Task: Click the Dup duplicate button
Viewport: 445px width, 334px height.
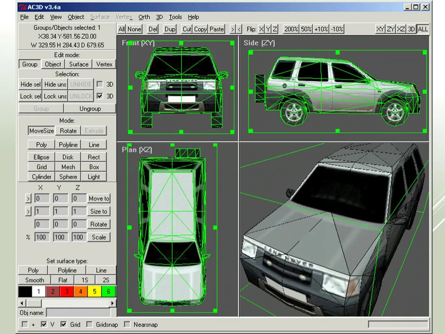Action: click(x=170, y=29)
